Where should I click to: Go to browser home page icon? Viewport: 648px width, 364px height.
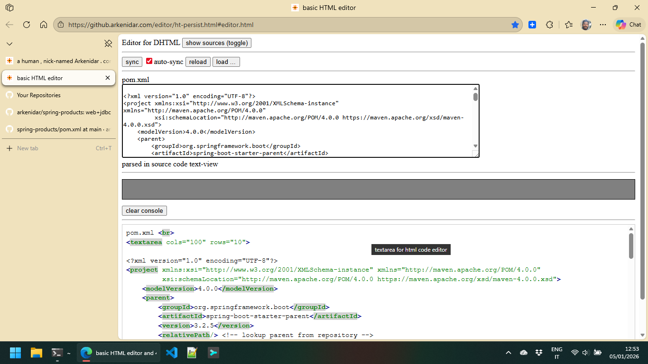coord(44,25)
